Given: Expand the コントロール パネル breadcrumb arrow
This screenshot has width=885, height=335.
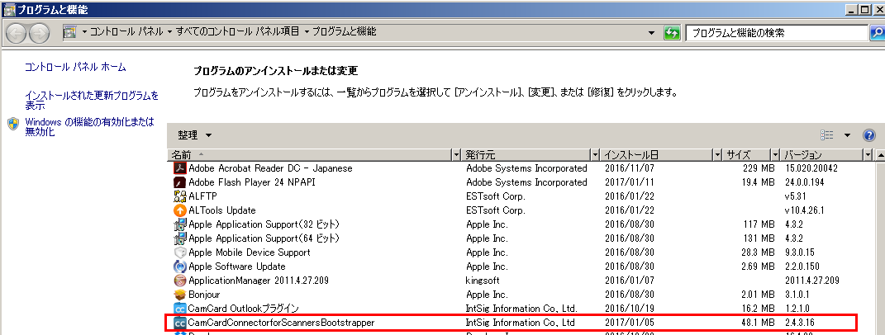Looking at the screenshot, I should (x=170, y=32).
